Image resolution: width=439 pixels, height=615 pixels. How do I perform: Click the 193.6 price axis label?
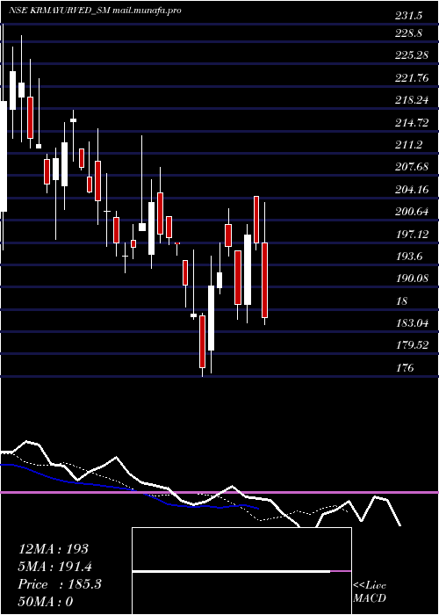click(408, 257)
